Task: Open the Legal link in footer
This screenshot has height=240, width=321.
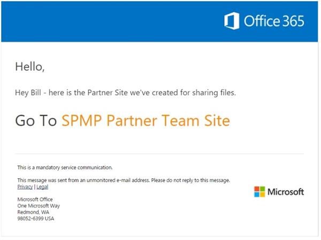Action: [x=42, y=187]
